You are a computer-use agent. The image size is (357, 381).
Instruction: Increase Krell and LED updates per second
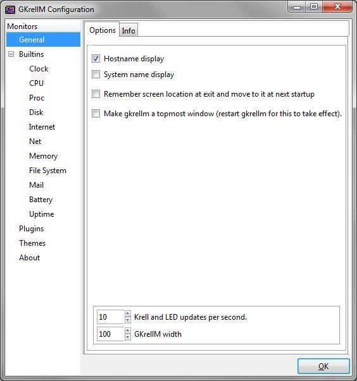tap(127, 313)
